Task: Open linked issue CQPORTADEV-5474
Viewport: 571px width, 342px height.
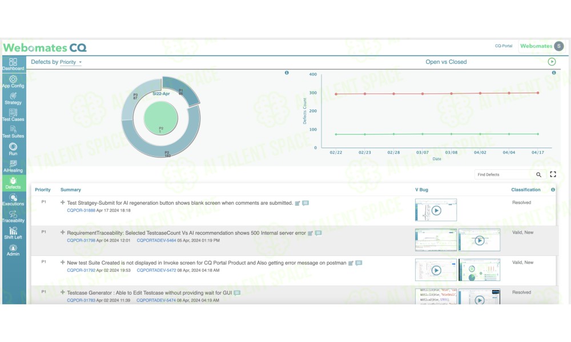Action: [156, 300]
